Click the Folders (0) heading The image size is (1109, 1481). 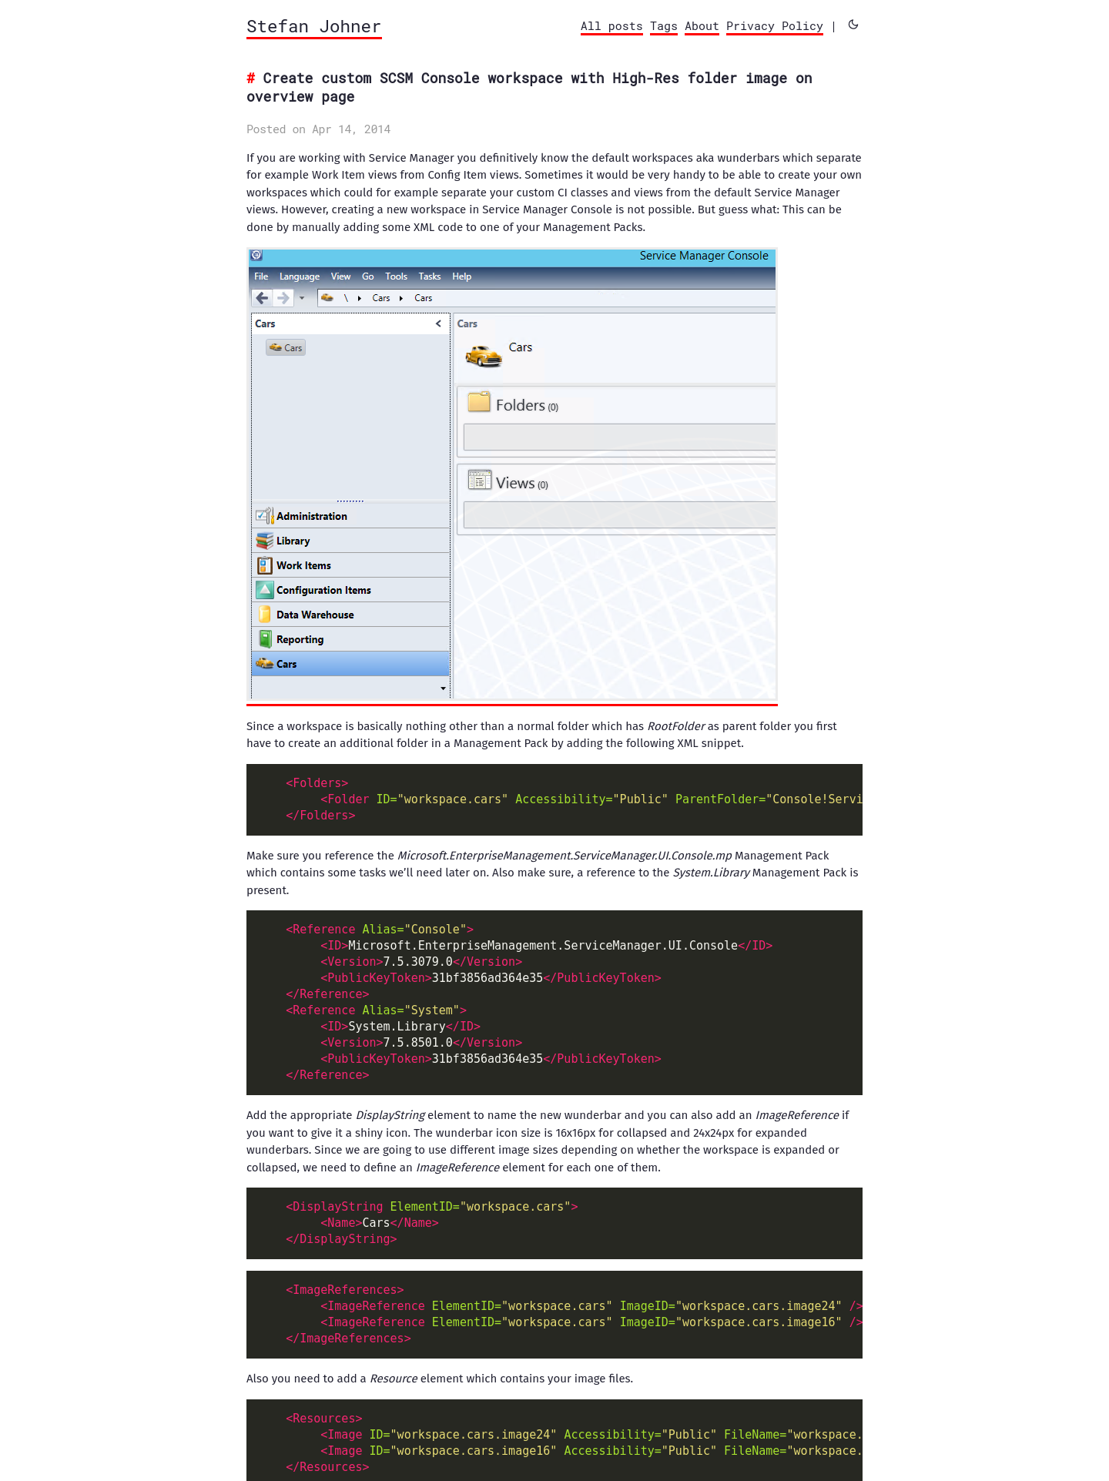[x=527, y=406]
